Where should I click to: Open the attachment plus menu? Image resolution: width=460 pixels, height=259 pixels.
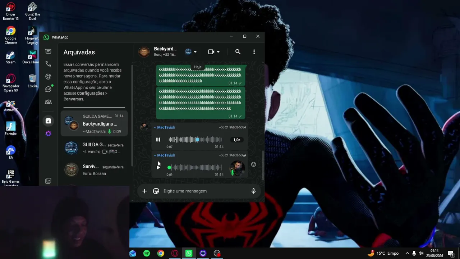(144, 191)
